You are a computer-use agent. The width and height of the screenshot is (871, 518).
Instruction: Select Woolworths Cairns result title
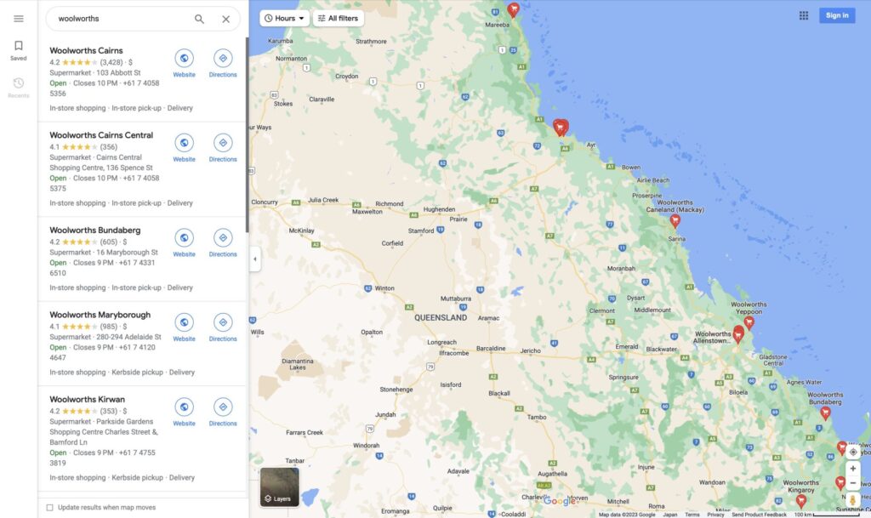(x=86, y=50)
